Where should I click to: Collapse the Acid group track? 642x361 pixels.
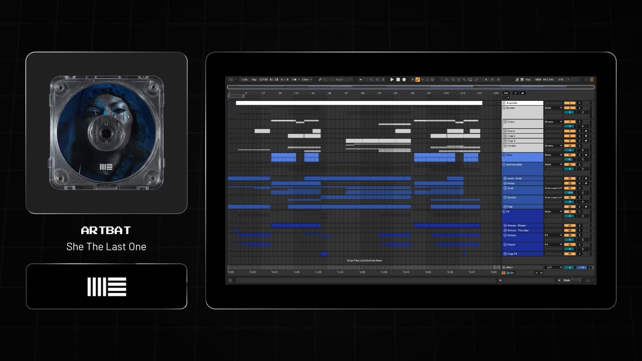[505, 188]
